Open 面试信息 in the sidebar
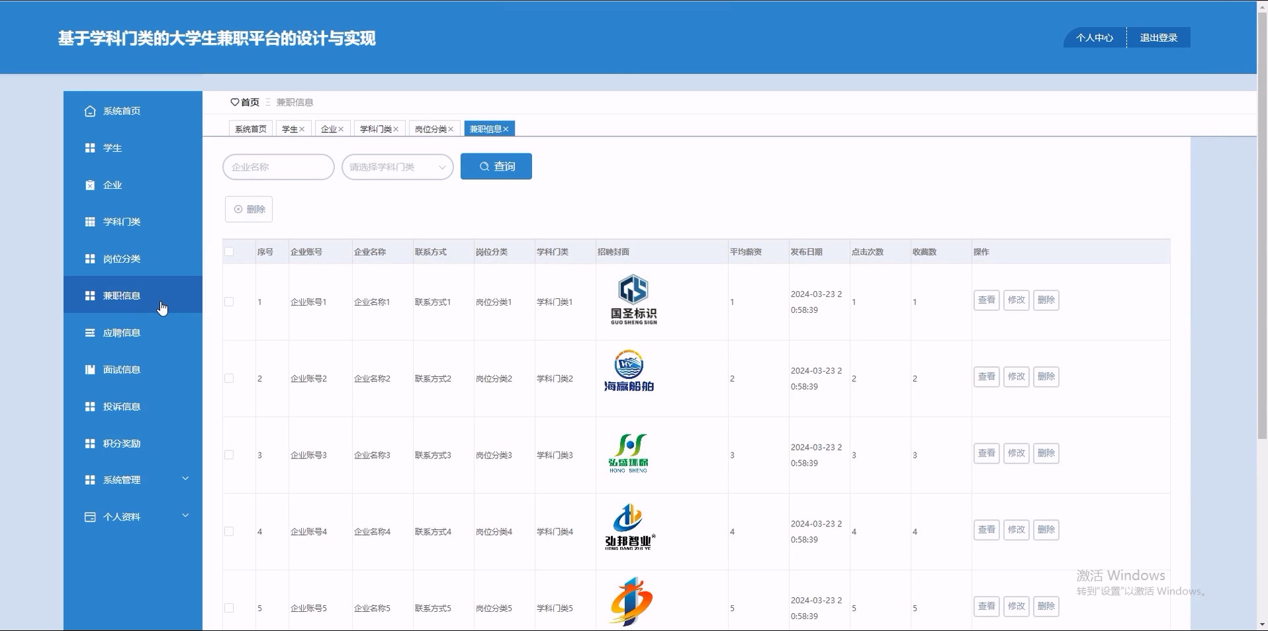This screenshot has width=1268, height=631. [x=133, y=370]
